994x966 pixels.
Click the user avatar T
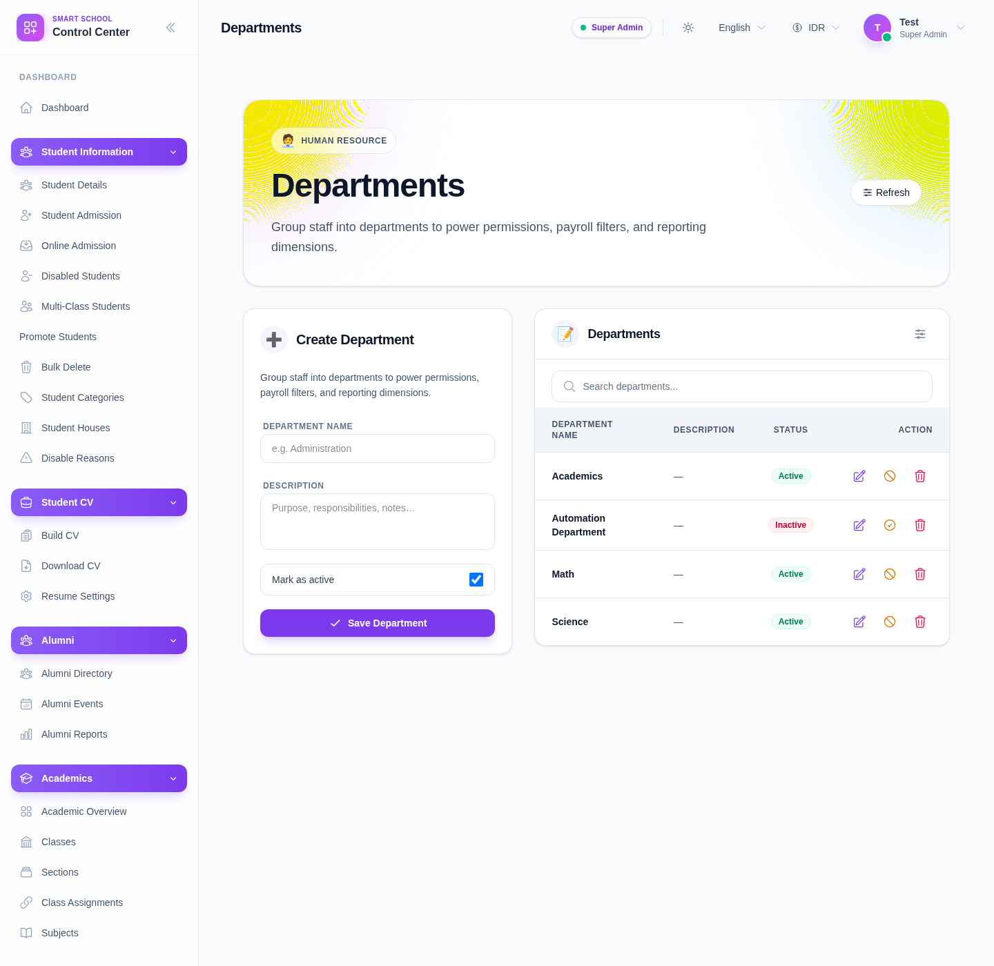(x=877, y=28)
